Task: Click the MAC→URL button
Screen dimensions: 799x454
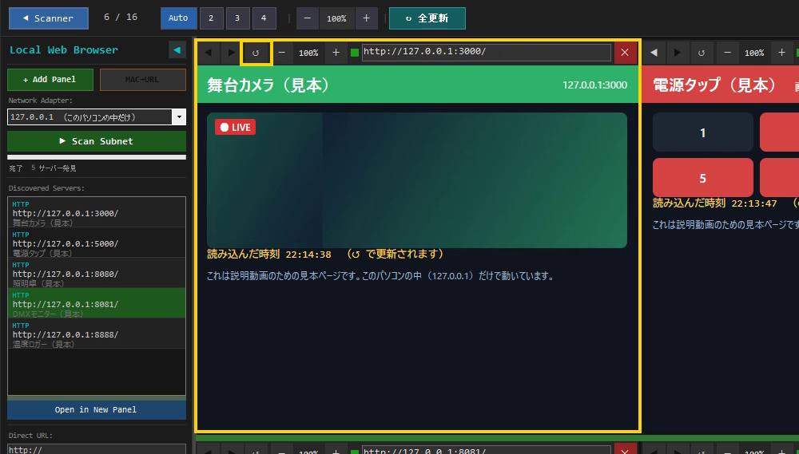Action: point(143,80)
